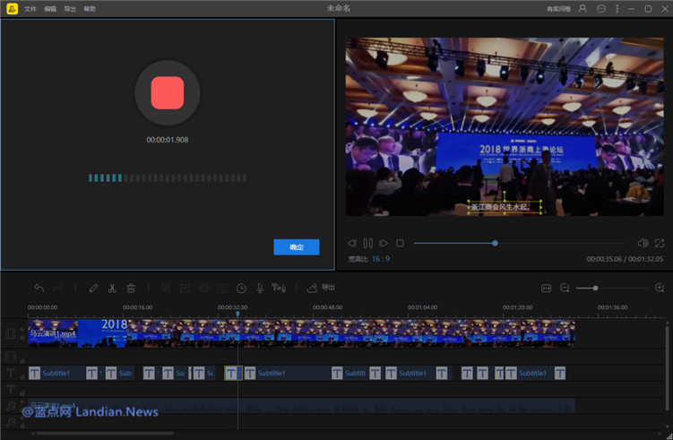Click the pencil edit tool
Image resolution: width=673 pixels, height=440 pixels.
pyautogui.click(x=93, y=288)
